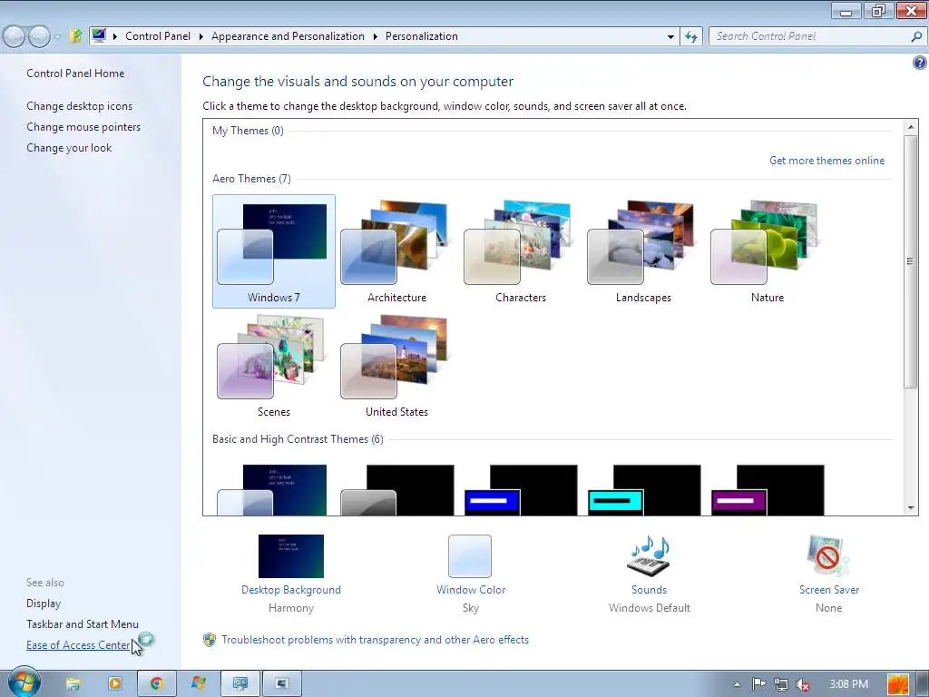Focus the Search Control Panel field
This screenshot has height=697, width=929.
click(817, 36)
